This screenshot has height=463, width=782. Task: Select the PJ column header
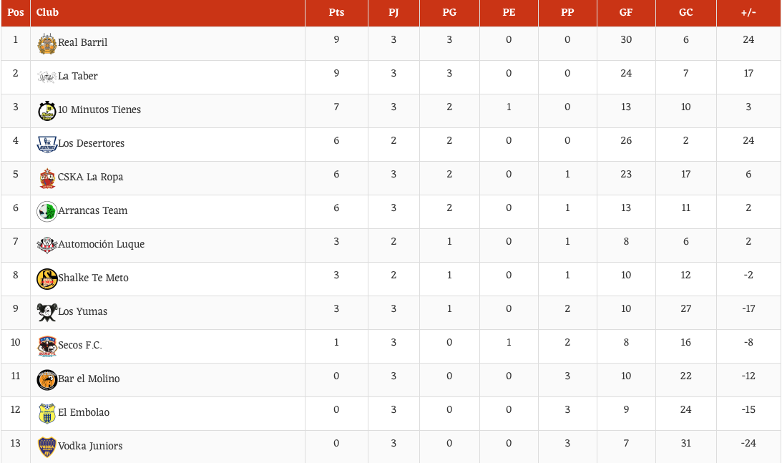(394, 12)
